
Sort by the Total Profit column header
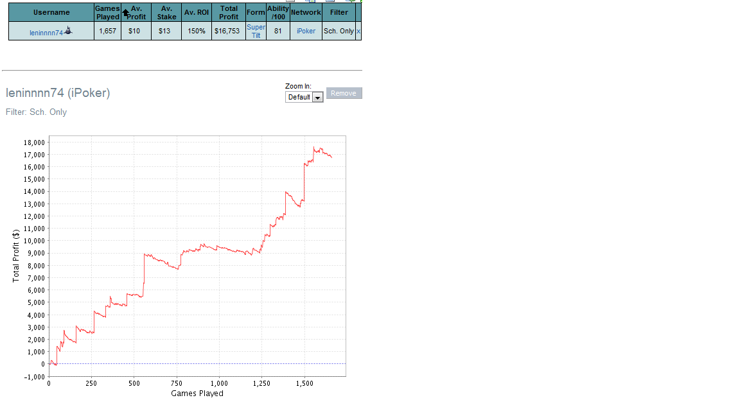tap(229, 12)
